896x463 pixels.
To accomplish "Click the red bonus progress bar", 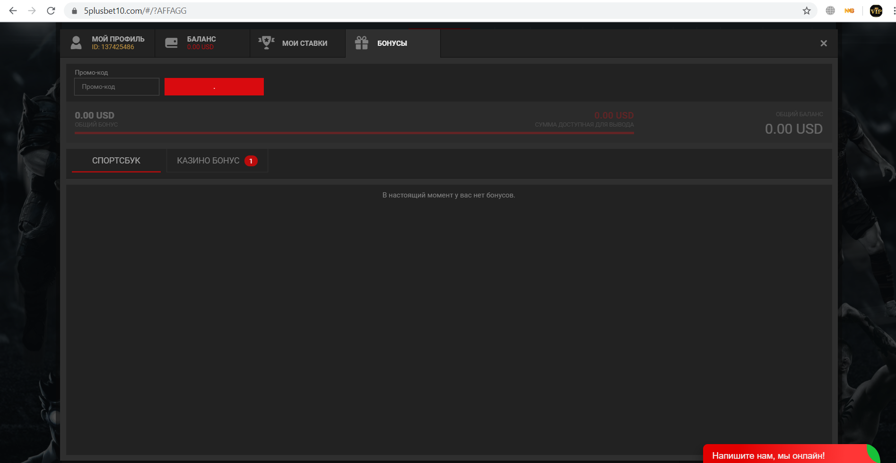I will click(x=354, y=133).
